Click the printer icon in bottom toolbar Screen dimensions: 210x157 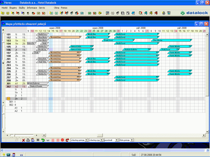point(28,140)
